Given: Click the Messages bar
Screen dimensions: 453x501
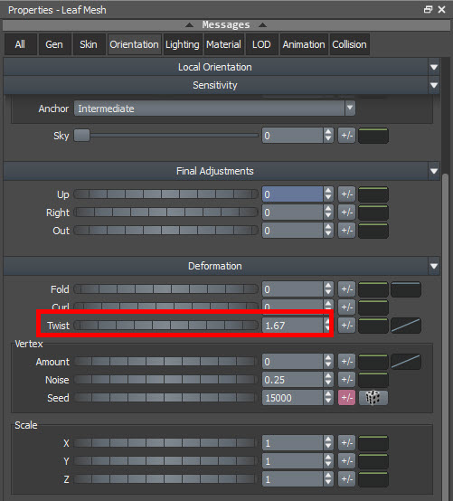Looking at the screenshot, I should 226,25.
